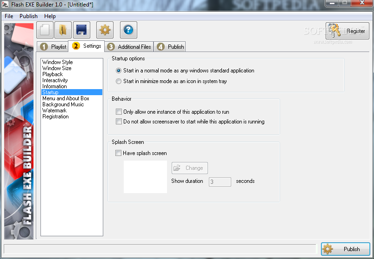374x259 pixels.
Task: Close the Flash EXE Builder window
Action: 362,3
